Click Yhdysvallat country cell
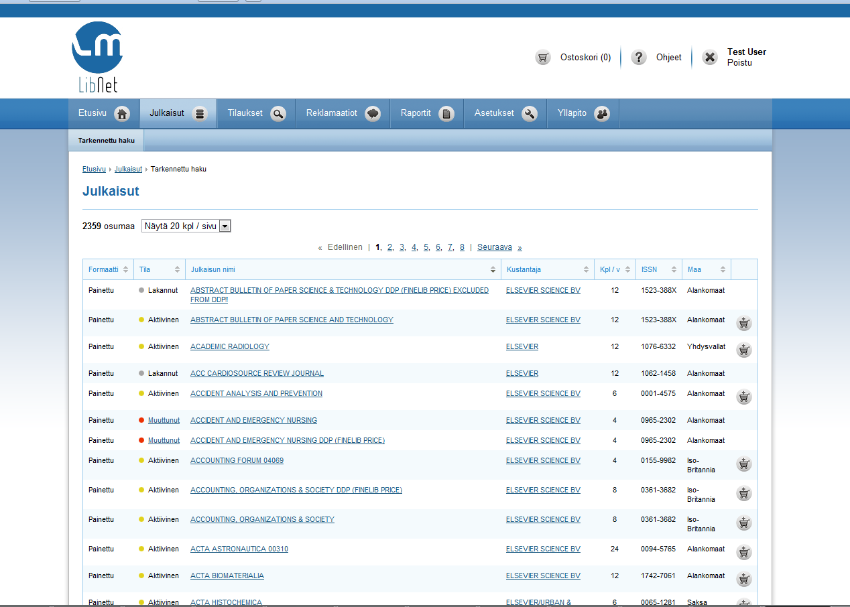 (x=707, y=346)
